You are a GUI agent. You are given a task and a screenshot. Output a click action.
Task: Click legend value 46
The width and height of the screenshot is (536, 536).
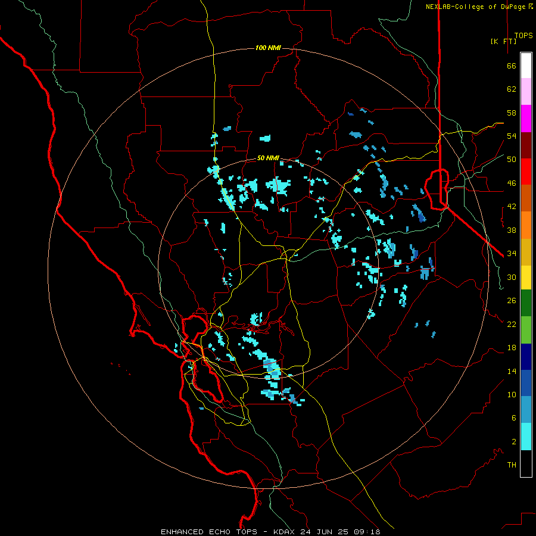(512, 183)
